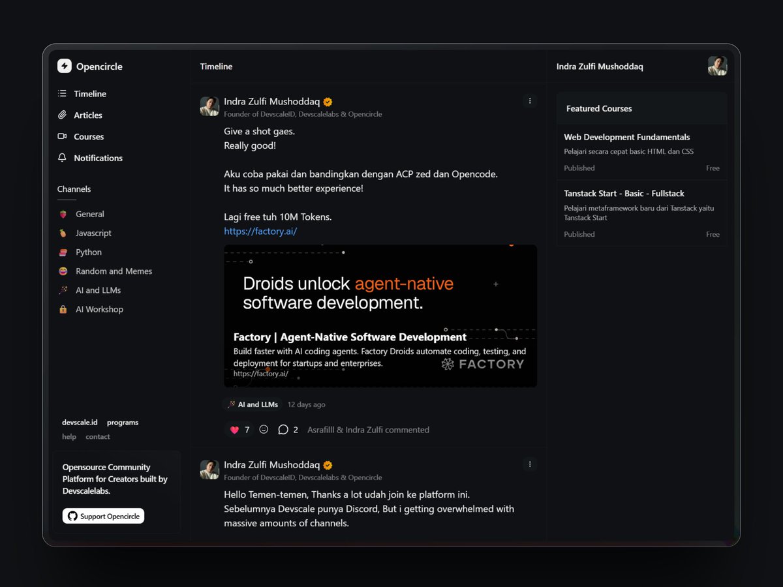The height and width of the screenshot is (587, 783).
Task: Click the strawberry emoji beside General
Action: (x=63, y=214)
